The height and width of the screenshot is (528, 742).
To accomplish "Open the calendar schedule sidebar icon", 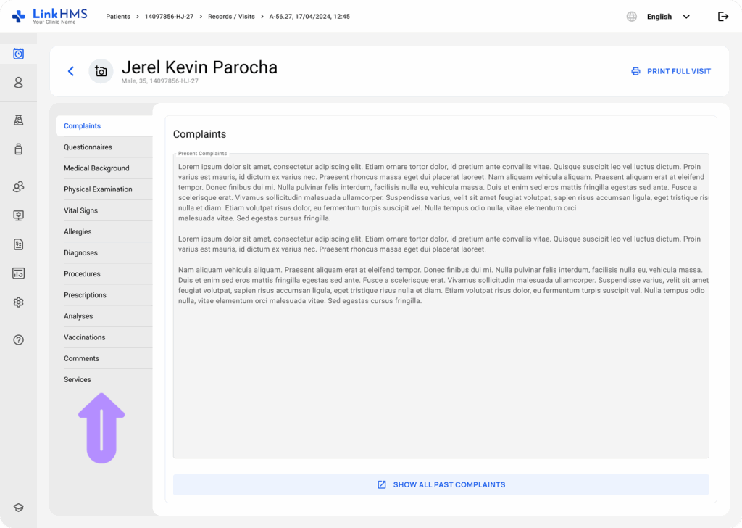I will click(x=19, y=54).
